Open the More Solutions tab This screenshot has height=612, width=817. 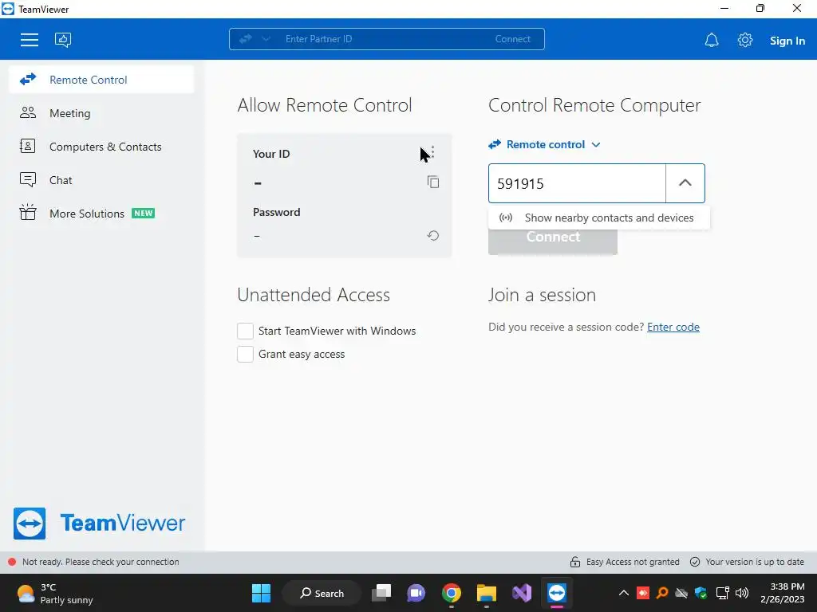[x=101, y=214]
